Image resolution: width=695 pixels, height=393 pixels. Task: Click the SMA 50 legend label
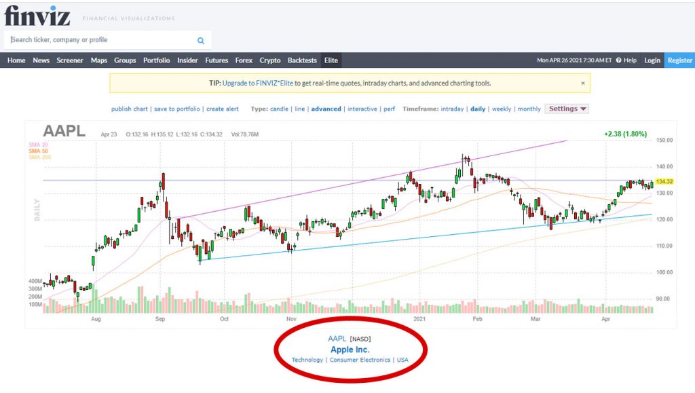[x=38, y=151]
